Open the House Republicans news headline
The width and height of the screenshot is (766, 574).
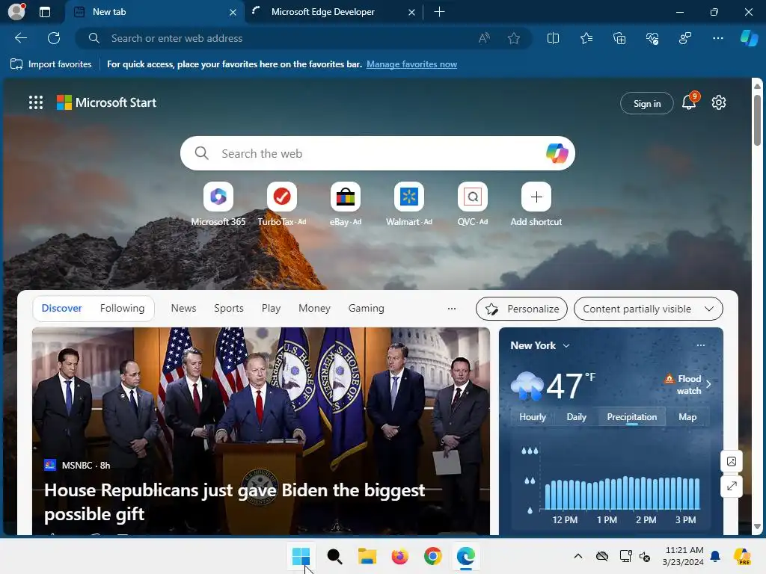point(234,502)
